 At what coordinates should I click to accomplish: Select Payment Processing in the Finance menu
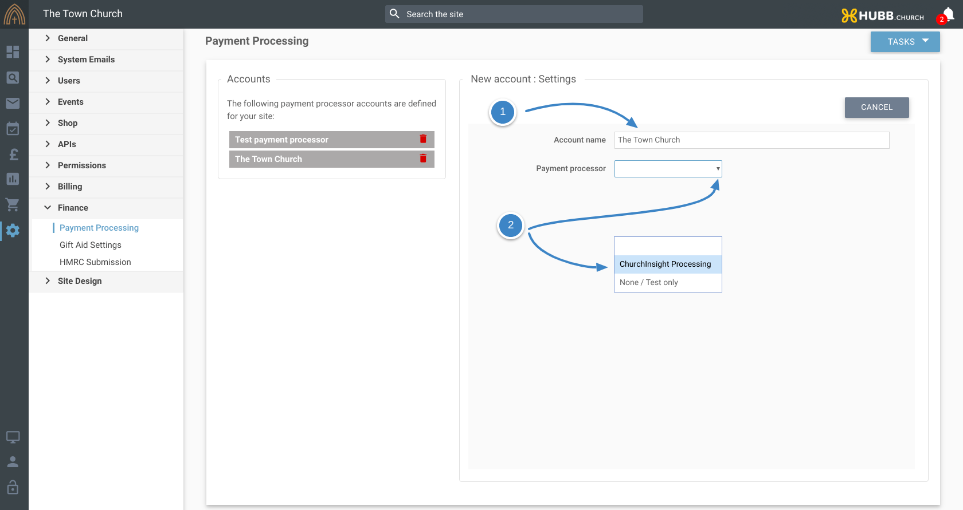pyautogui.click(x=99, y=228)
